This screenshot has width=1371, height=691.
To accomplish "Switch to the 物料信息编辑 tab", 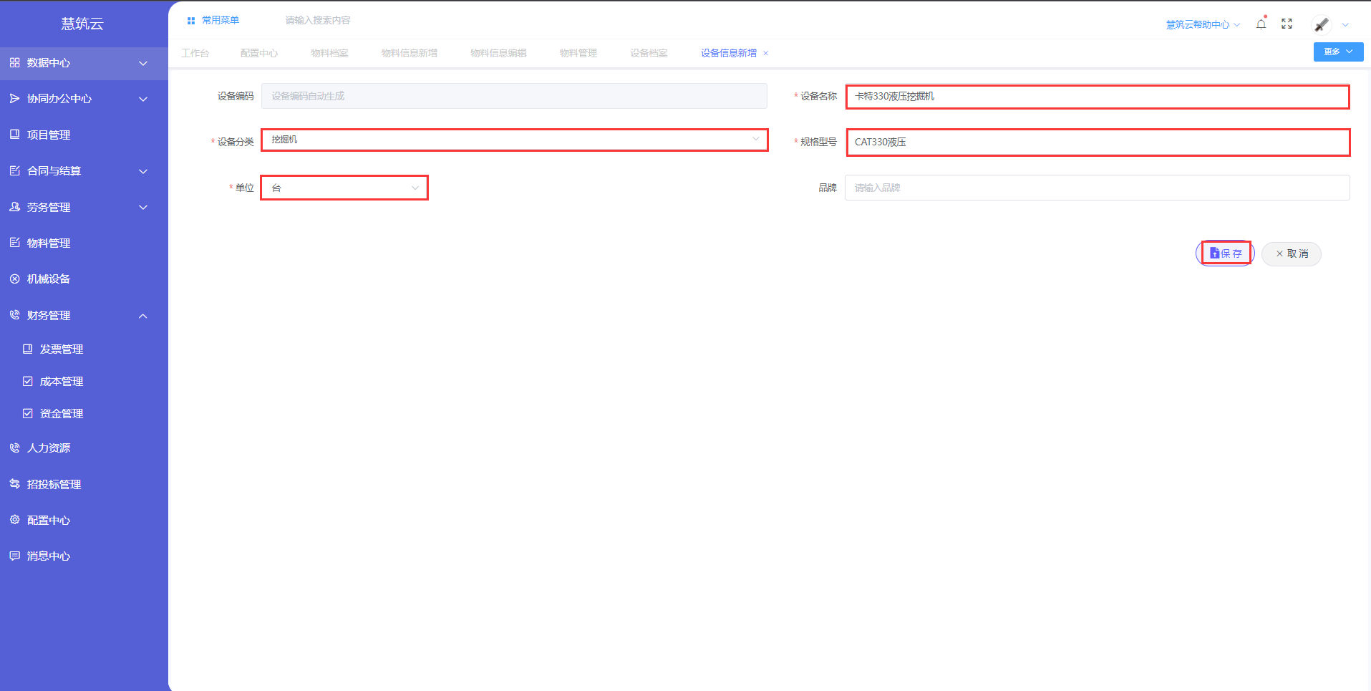I will (498, 53).
